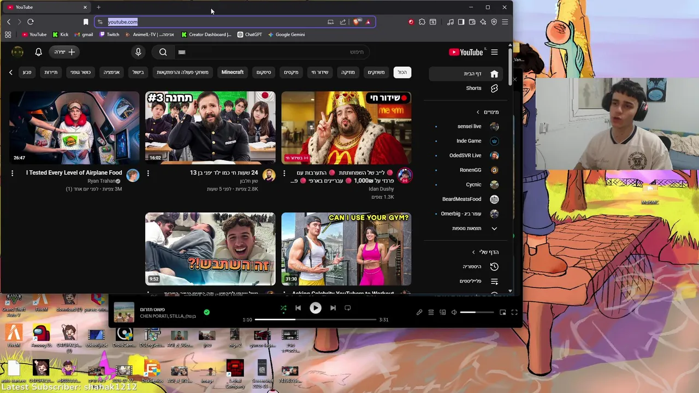
Task: Seek on the music player progress bar
Action: point(315,319)
